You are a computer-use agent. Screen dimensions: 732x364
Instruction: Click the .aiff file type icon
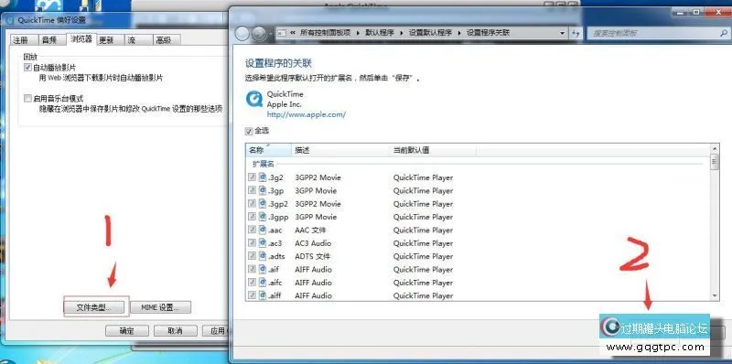click(263, 294)
